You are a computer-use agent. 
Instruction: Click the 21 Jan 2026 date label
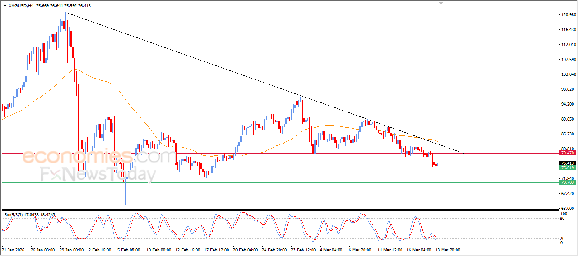pos(13,249)
